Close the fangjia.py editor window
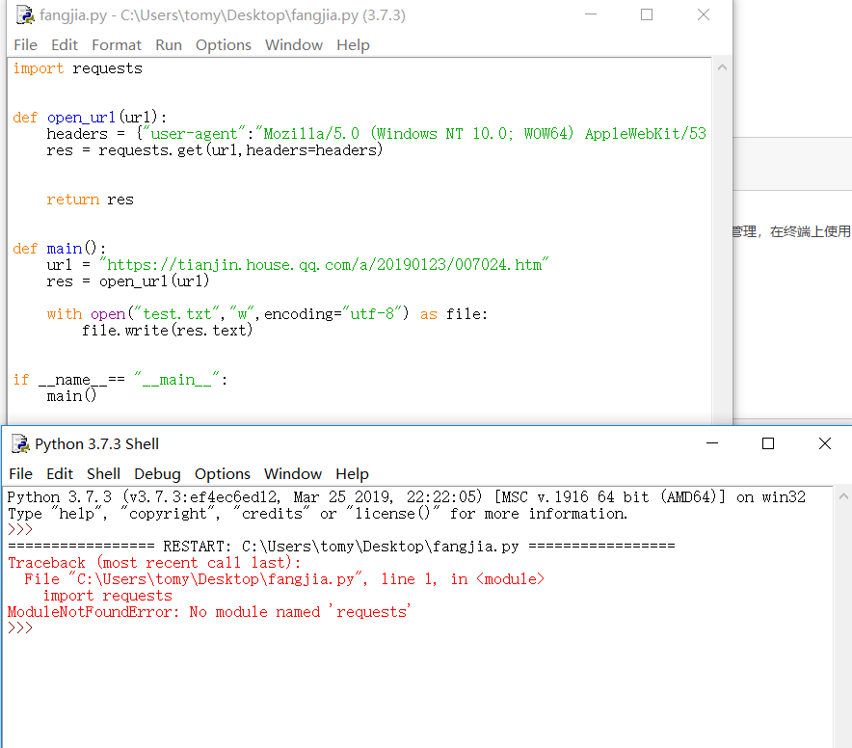This screenshot has width=852, height=748. [x=704, y=15]
